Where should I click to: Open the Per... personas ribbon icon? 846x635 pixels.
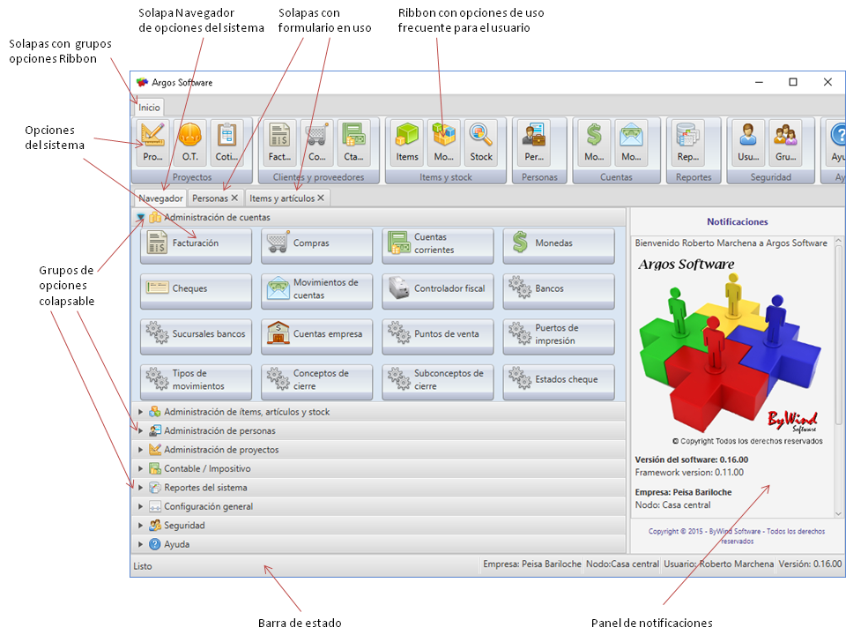coord(534,142)
